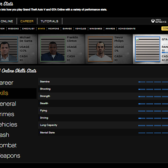Open the WEAPONS submenu item
The width and height of the screenshot is (168, 168).
tap(54, 29)
